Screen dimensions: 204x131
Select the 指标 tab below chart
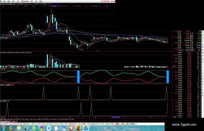point(1,119)
